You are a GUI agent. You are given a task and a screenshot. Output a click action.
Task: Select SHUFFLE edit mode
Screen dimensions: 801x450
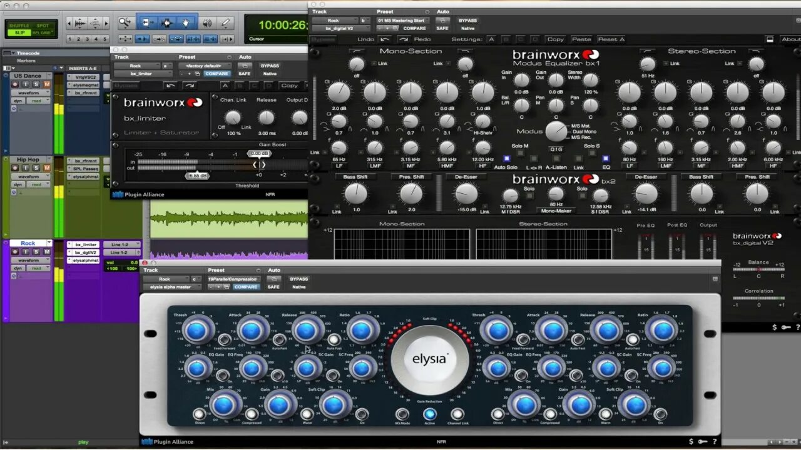click(19, 26)
